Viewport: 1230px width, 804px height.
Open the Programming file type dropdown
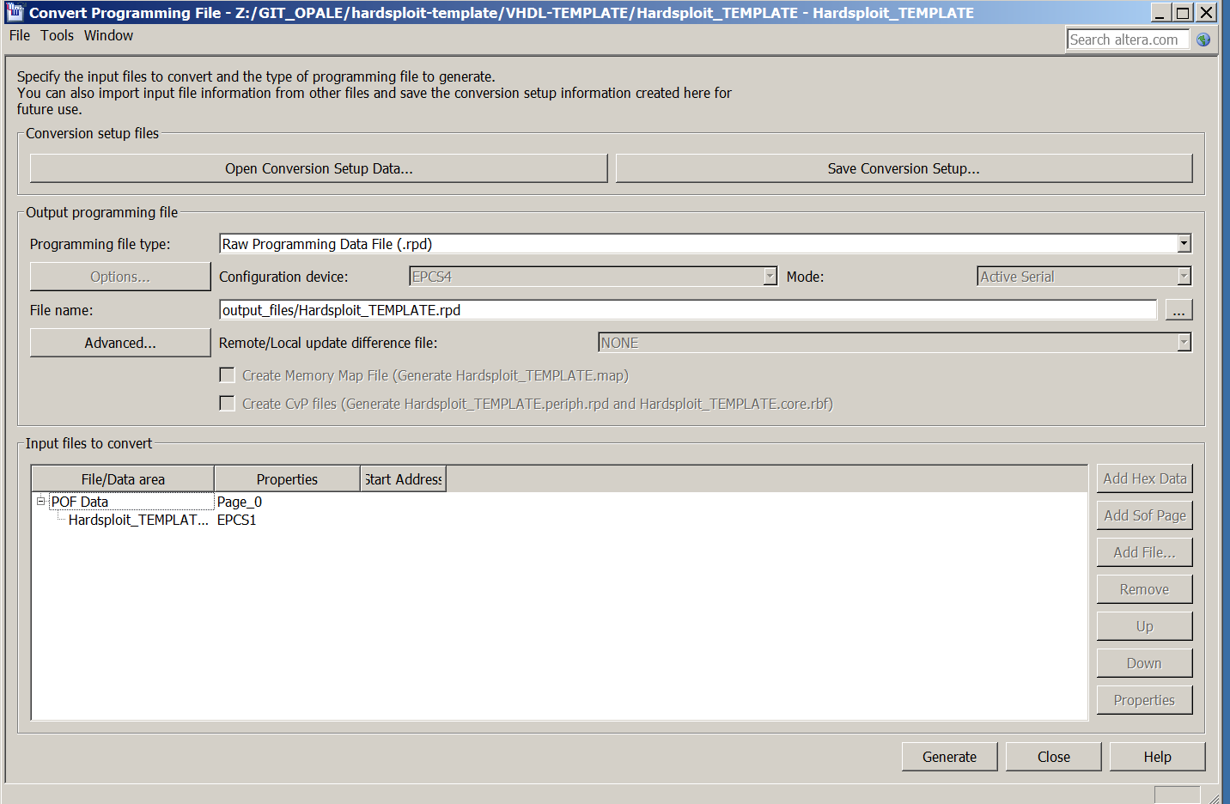[x=1184, y=244]
